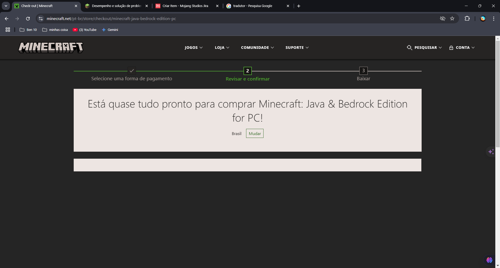The height and width of the screenshot is (268, 500).
Task: Reload the checkout page
Action: coord(28,19)
